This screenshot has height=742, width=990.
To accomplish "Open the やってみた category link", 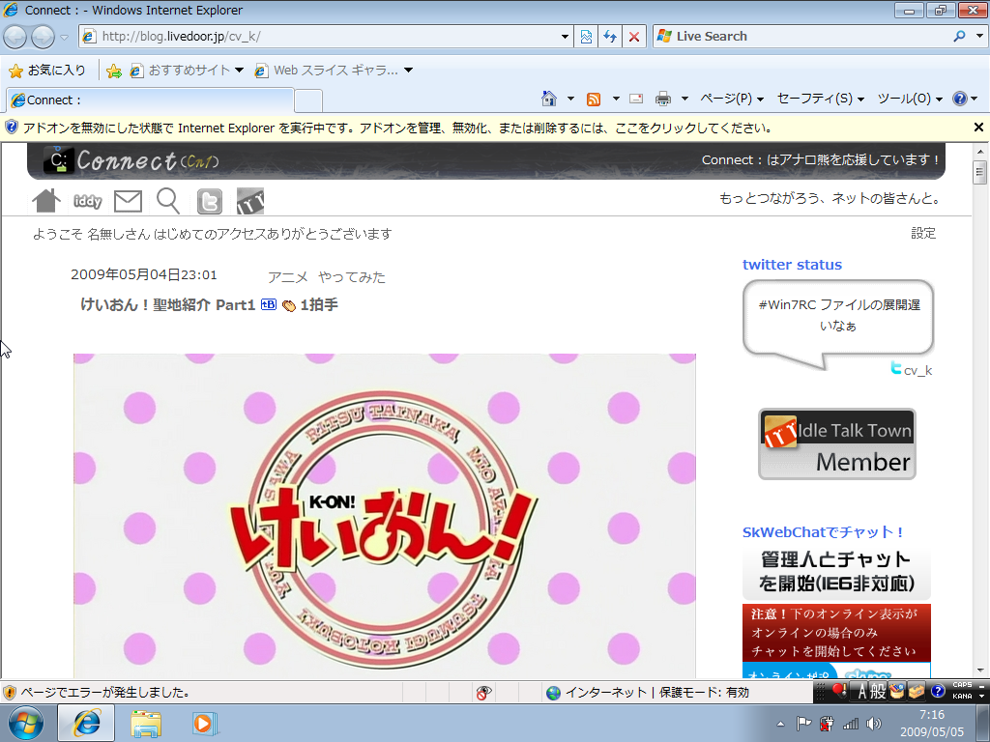I will [352, 277].
